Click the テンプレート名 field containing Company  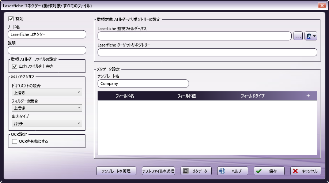[x=143, y=83]
